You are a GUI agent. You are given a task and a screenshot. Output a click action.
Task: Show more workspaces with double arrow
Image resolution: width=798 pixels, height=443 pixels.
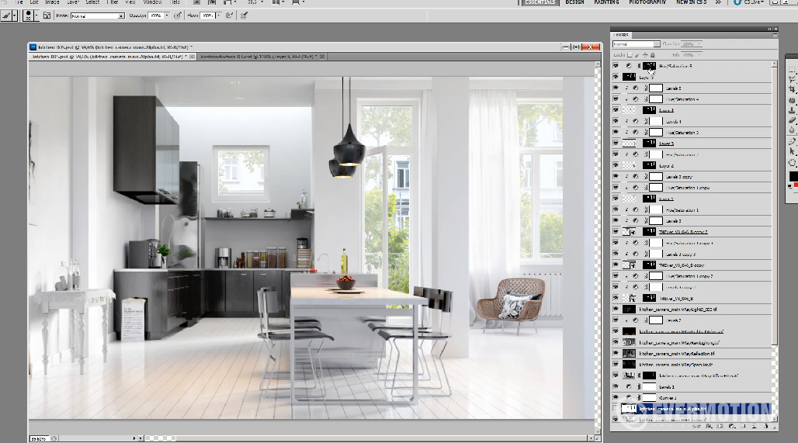718,2
